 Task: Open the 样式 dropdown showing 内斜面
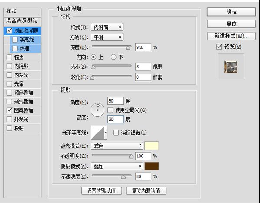[x=107, y=27]
